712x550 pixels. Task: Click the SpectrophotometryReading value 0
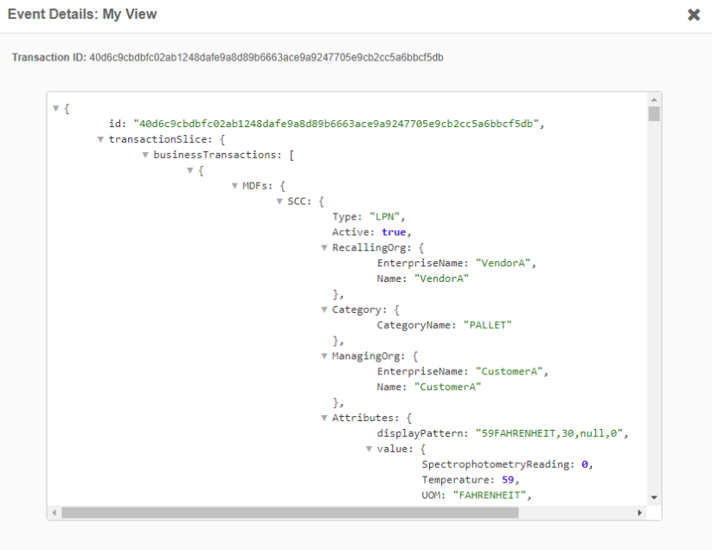[x=585, y=464]
